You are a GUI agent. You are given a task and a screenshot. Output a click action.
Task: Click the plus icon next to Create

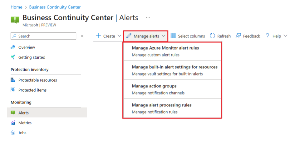pos(98,36)
